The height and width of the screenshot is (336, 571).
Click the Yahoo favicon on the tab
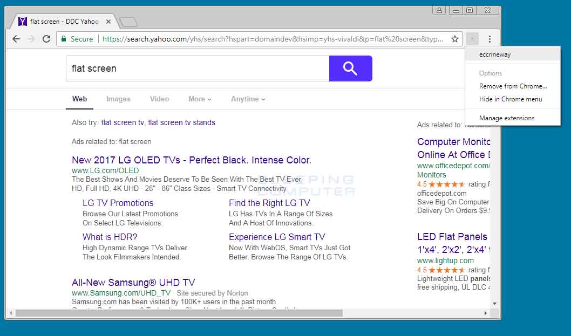(23, 22)
